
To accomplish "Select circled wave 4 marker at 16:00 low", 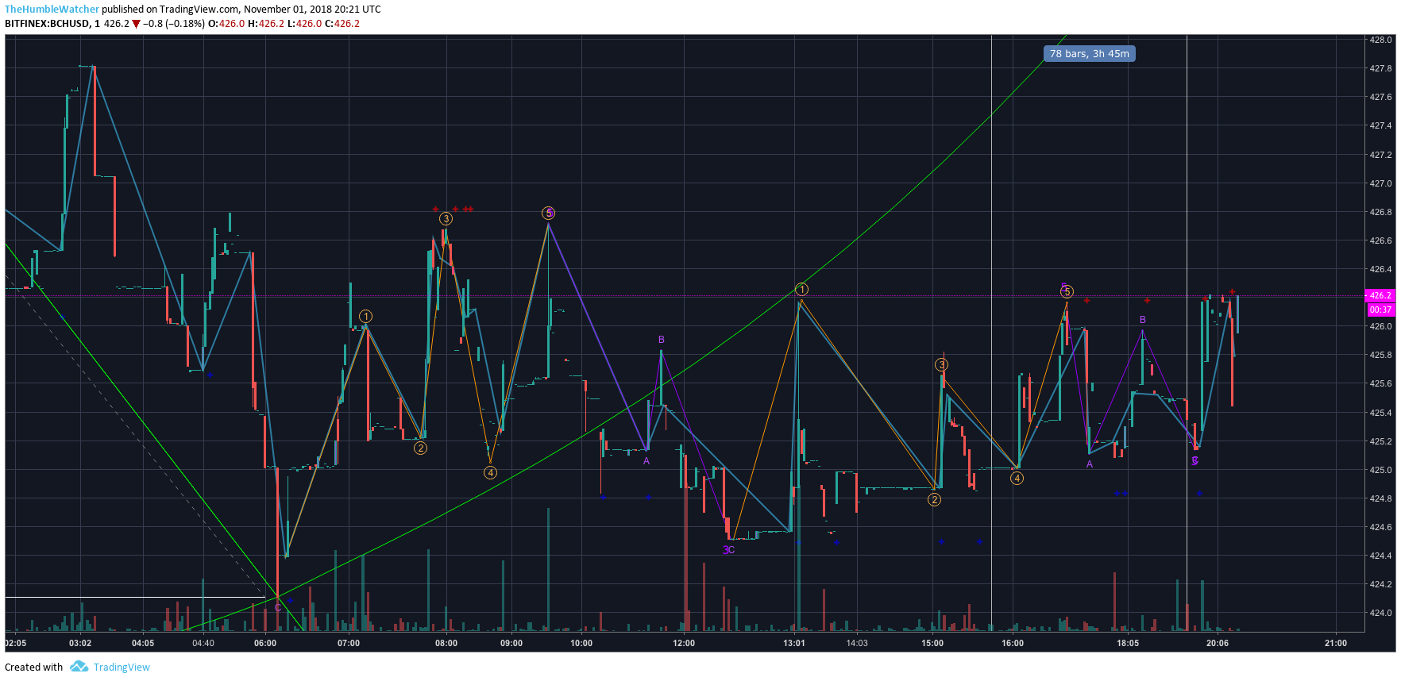I will pos(1017,478).
